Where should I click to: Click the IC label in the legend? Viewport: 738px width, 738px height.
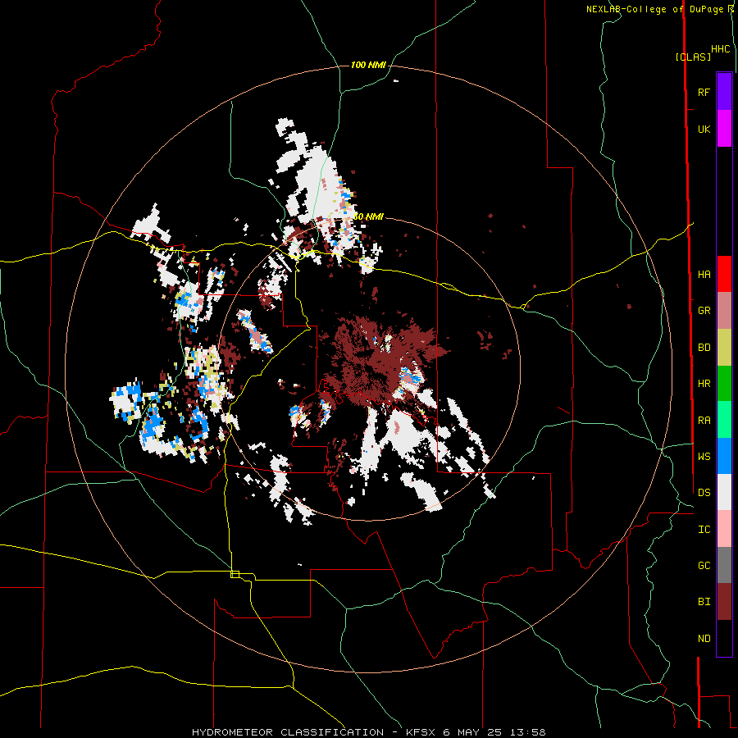704,530
